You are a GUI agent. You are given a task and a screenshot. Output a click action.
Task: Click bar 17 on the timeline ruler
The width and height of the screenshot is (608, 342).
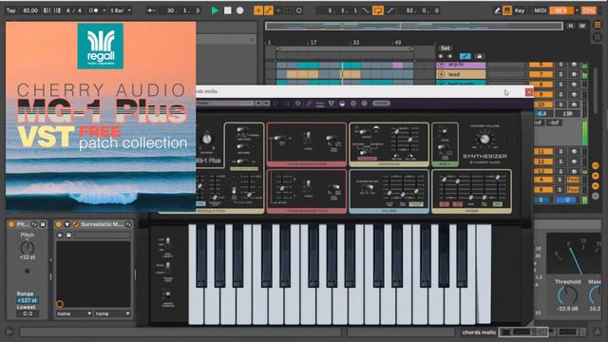313,42
